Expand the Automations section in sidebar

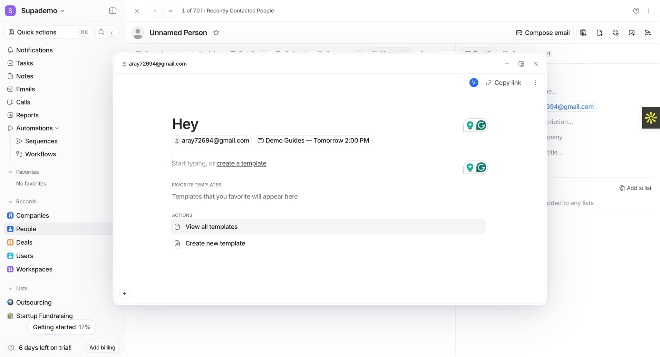(57, 128)
